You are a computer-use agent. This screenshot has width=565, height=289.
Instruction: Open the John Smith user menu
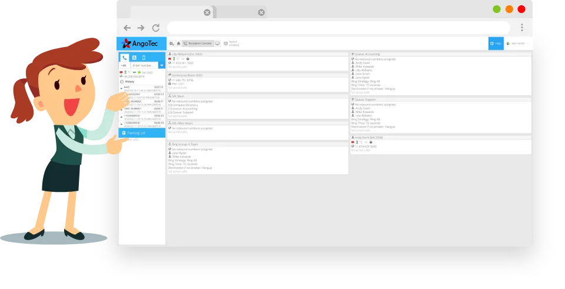click(x=518, y=44)
